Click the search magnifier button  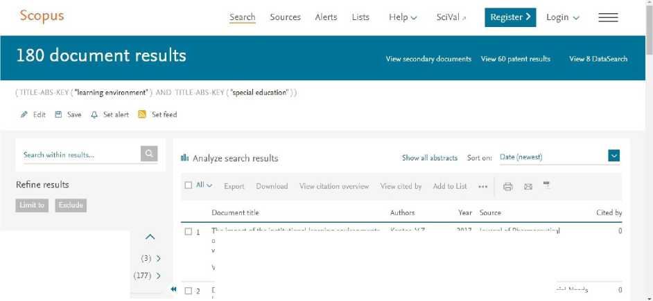pos(149,154)
